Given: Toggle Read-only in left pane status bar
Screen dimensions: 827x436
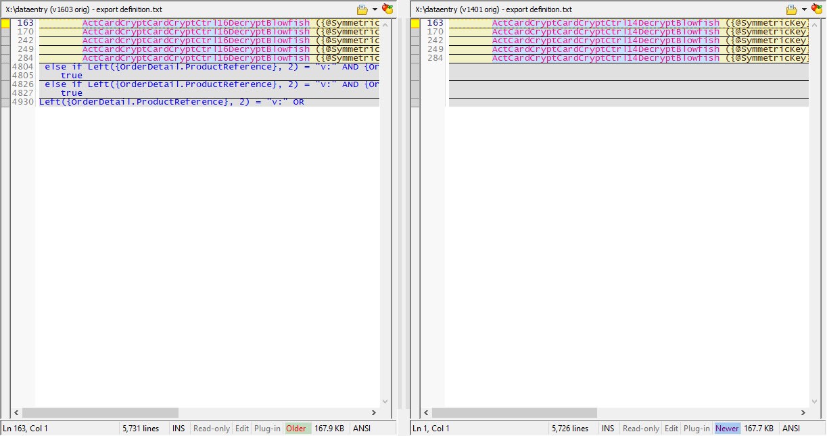Looking at the screenshot, I should click(211, 429).
